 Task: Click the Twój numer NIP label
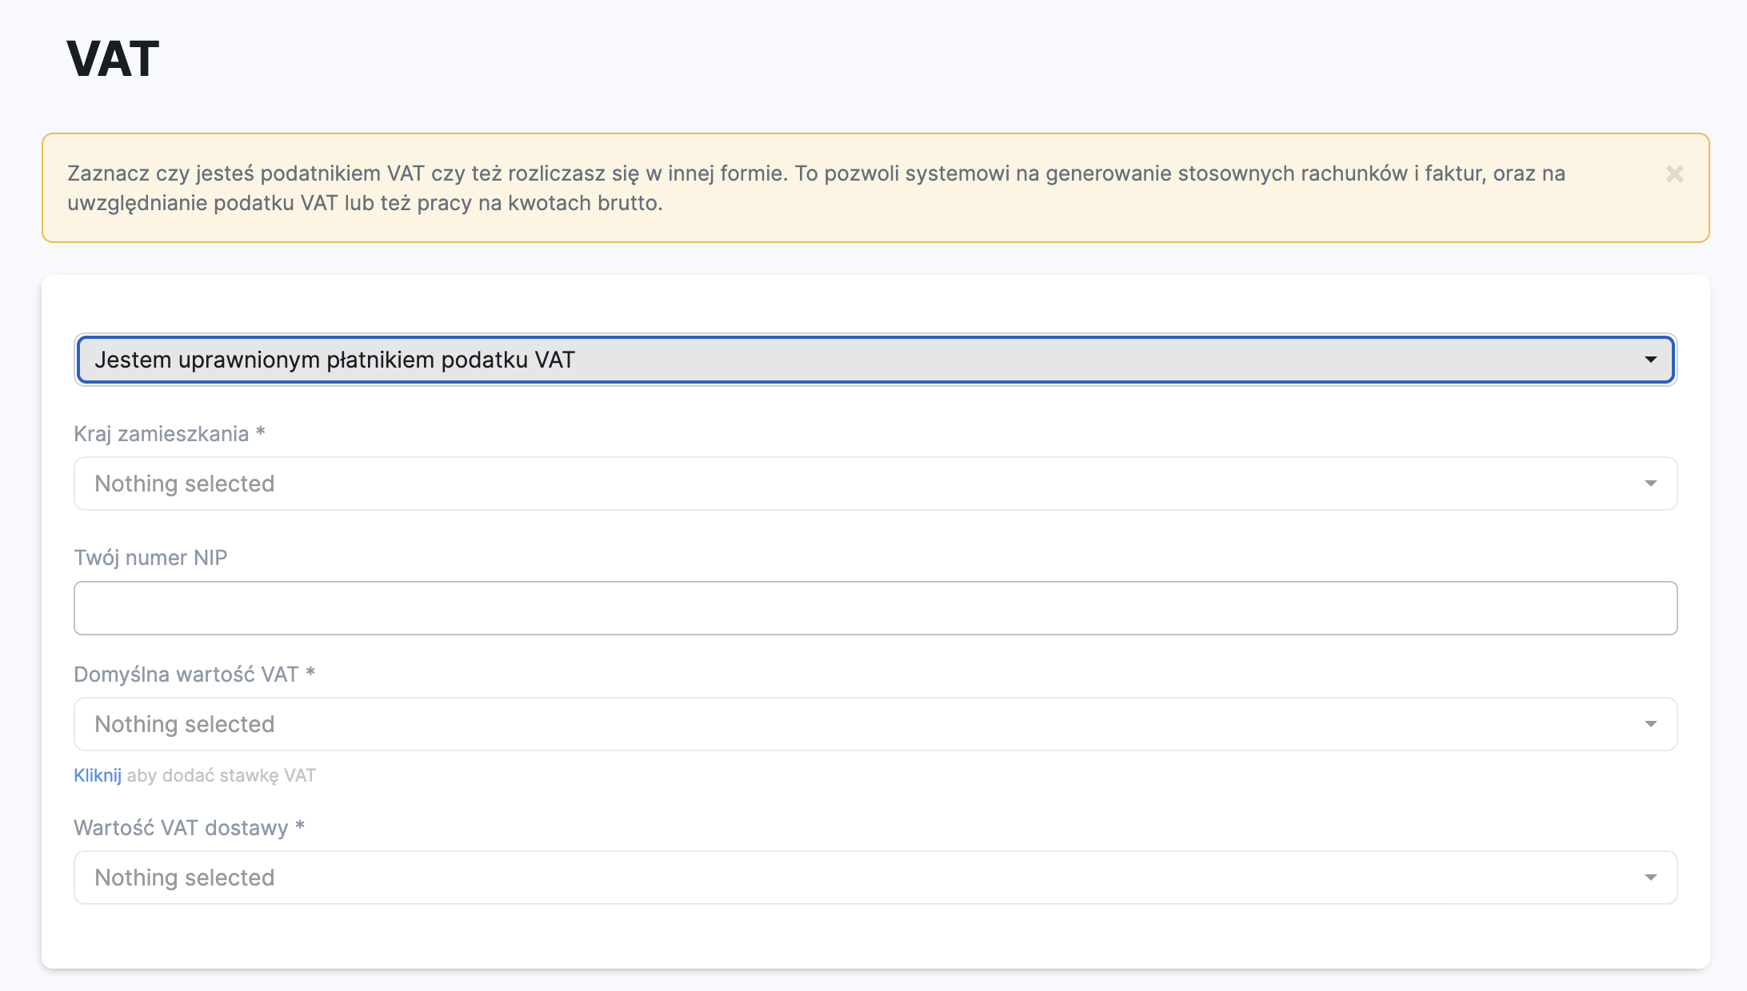click(x=150, y=558)
